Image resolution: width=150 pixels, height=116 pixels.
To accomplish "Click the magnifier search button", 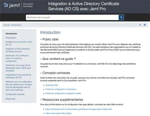I will point(121,18).
